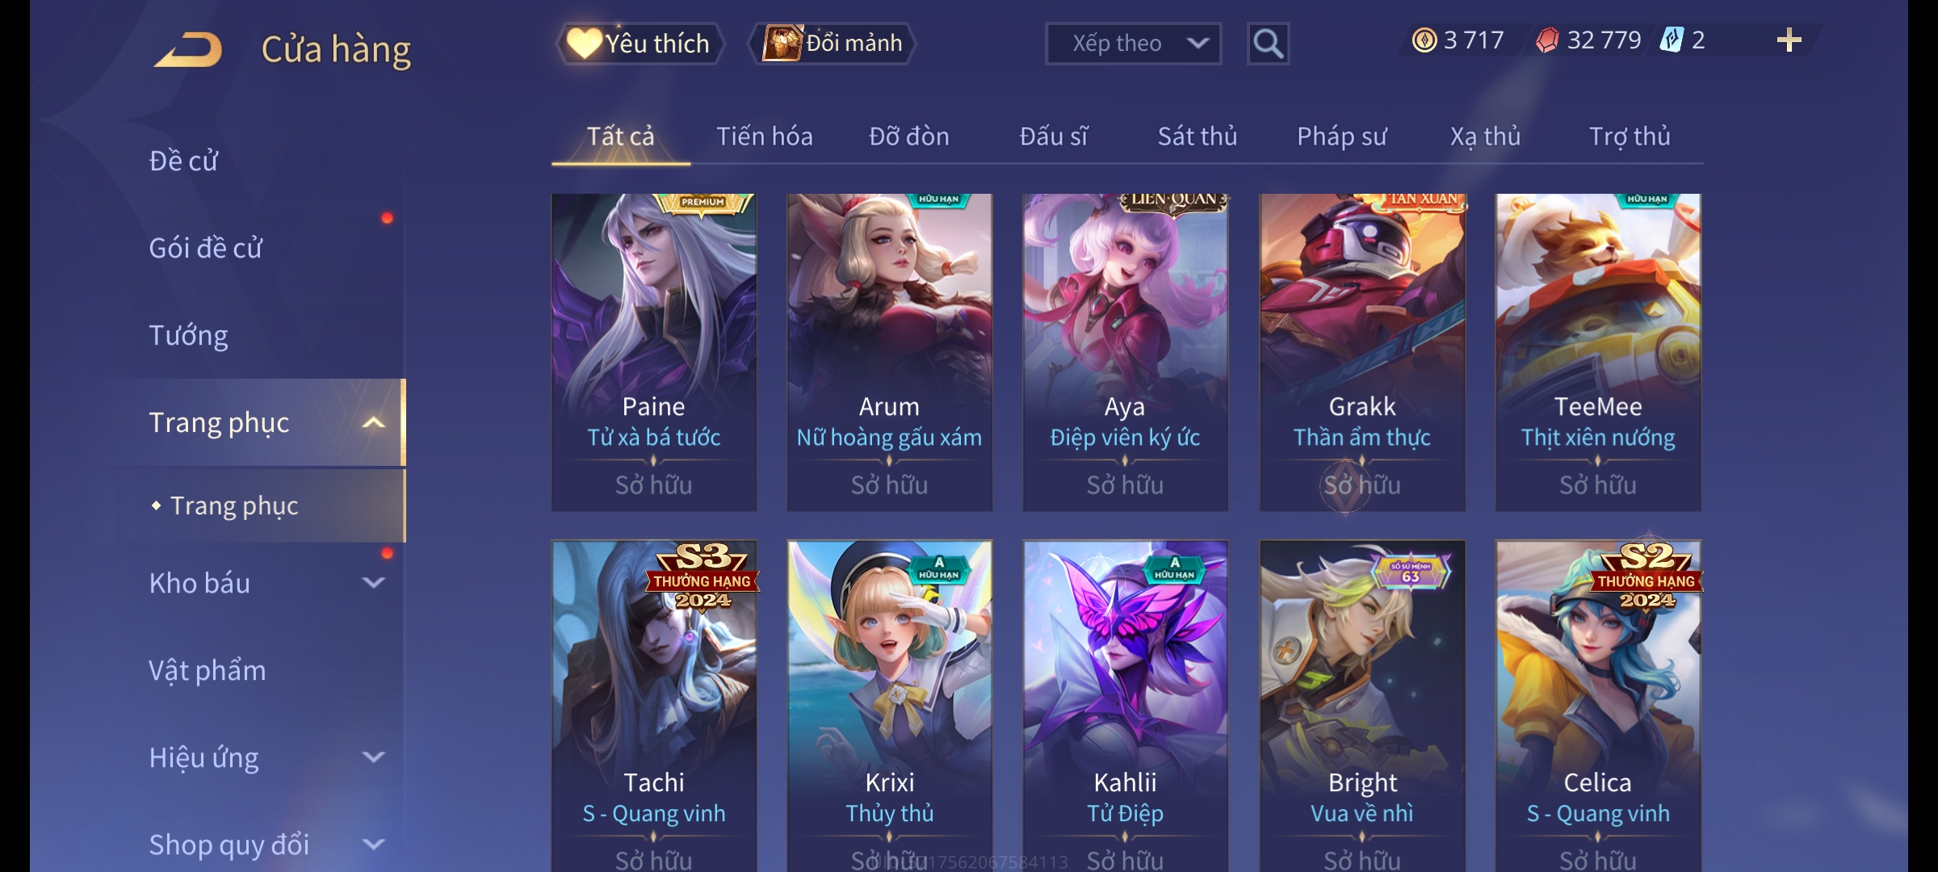Tap the gold coin currency icon

1424,40
